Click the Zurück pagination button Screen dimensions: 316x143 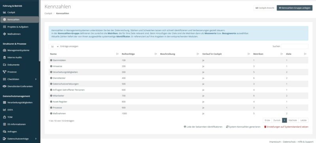(277, 120)
